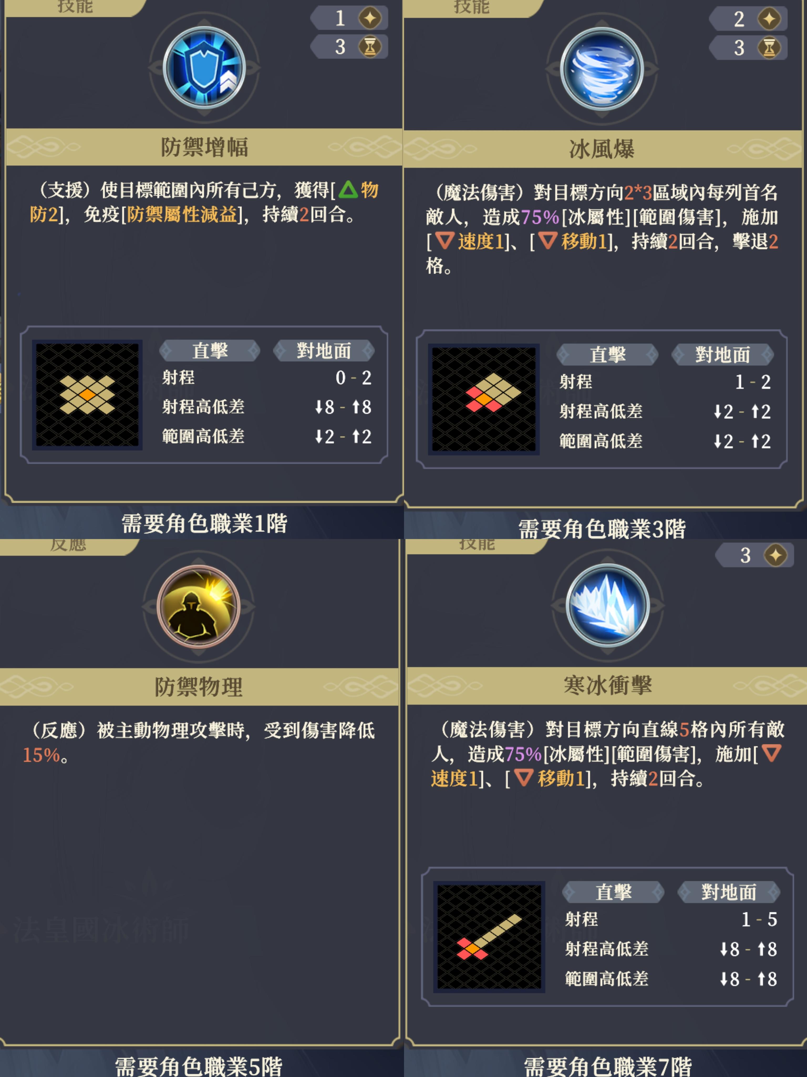Click the hourglass cooldown icon on 防禦增幅
The height and width of the screenshot is (1077, 807).
[x=370, y=47]
